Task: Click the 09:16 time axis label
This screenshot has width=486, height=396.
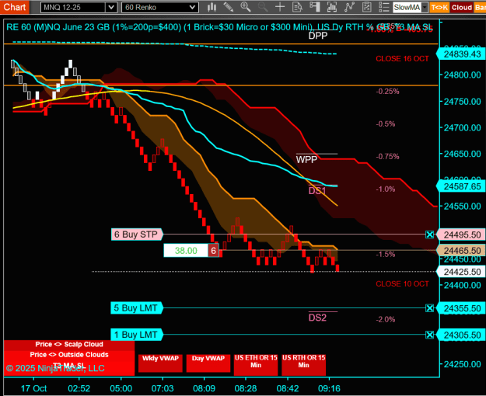Action: pos(329,388)
